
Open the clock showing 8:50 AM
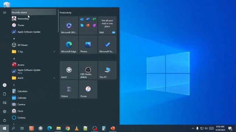tap(220, 128)
